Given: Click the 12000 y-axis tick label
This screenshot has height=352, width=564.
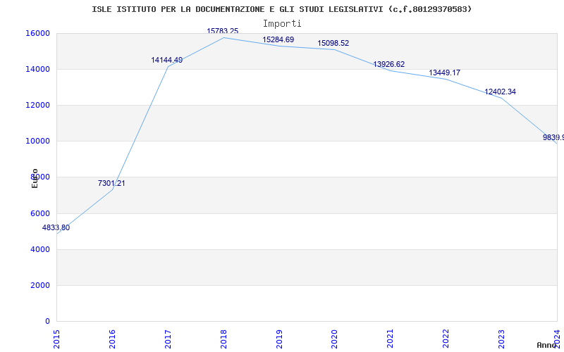Looking at the screenshot, I should pos(38,105).
